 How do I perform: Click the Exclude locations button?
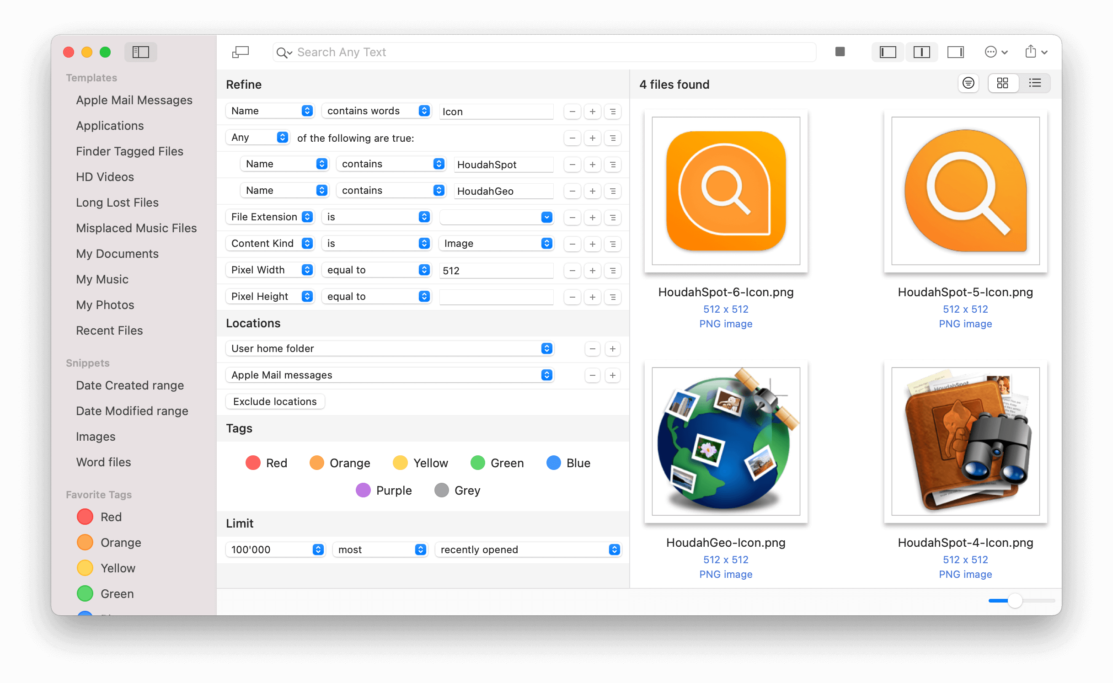click(274, 401)
